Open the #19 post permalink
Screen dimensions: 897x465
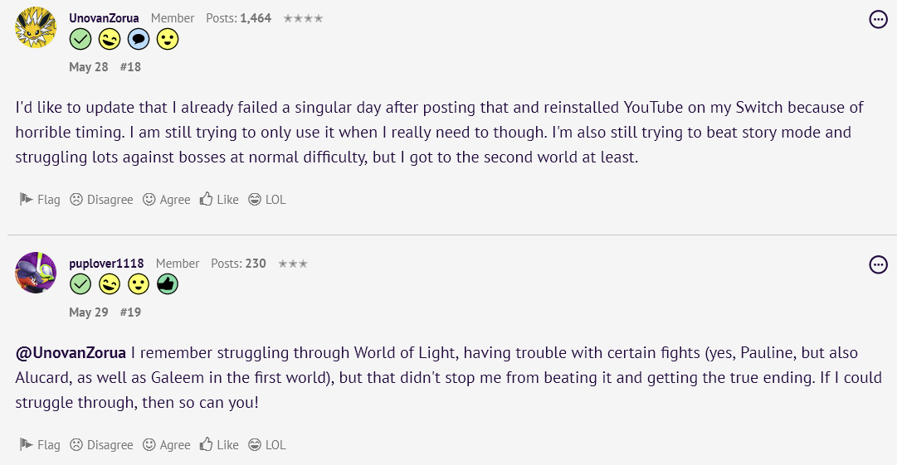pyautogui.click(x=130, y=312)
